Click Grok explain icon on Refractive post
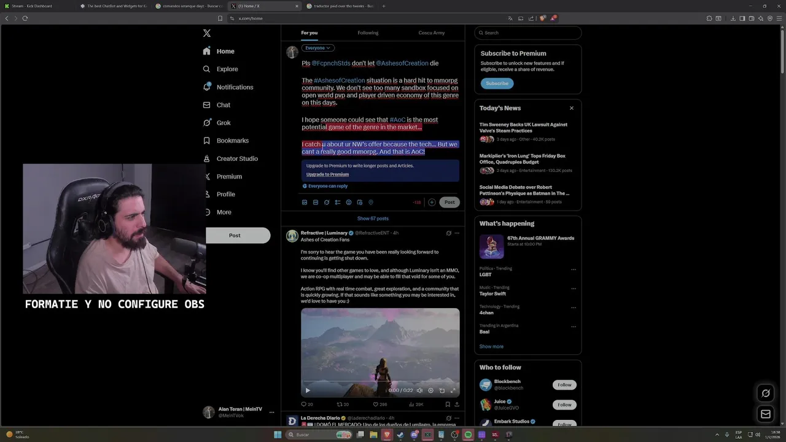Image resolution: width=786 pixels, height=442 pixels. (x=448, y=233)
